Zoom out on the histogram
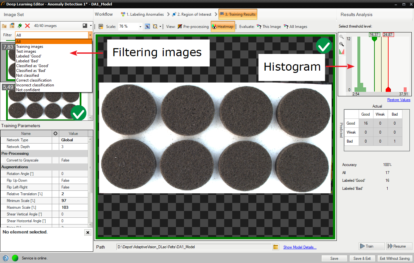 coord(342,44)
